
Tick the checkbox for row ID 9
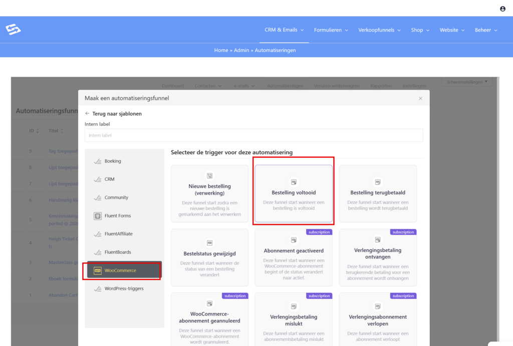[x=18, y=151]
